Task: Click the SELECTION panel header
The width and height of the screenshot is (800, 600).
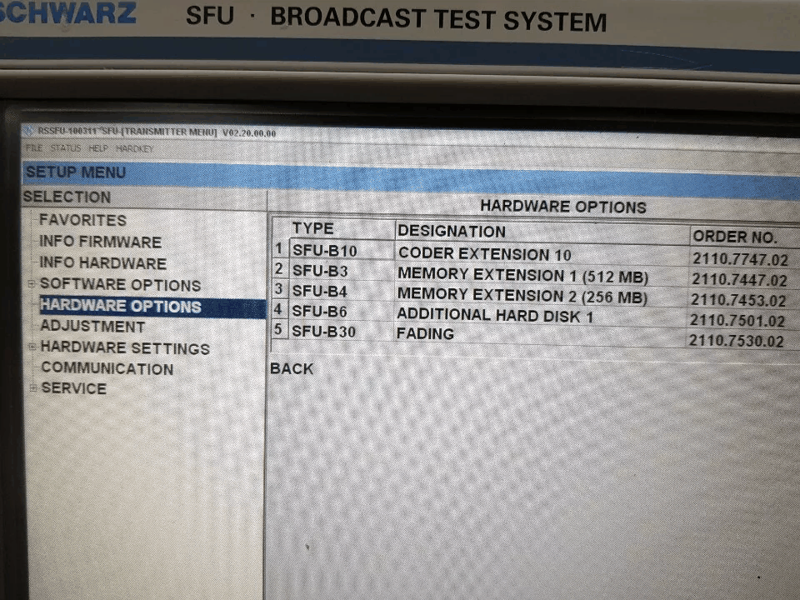Action: (x=144, y=197)
